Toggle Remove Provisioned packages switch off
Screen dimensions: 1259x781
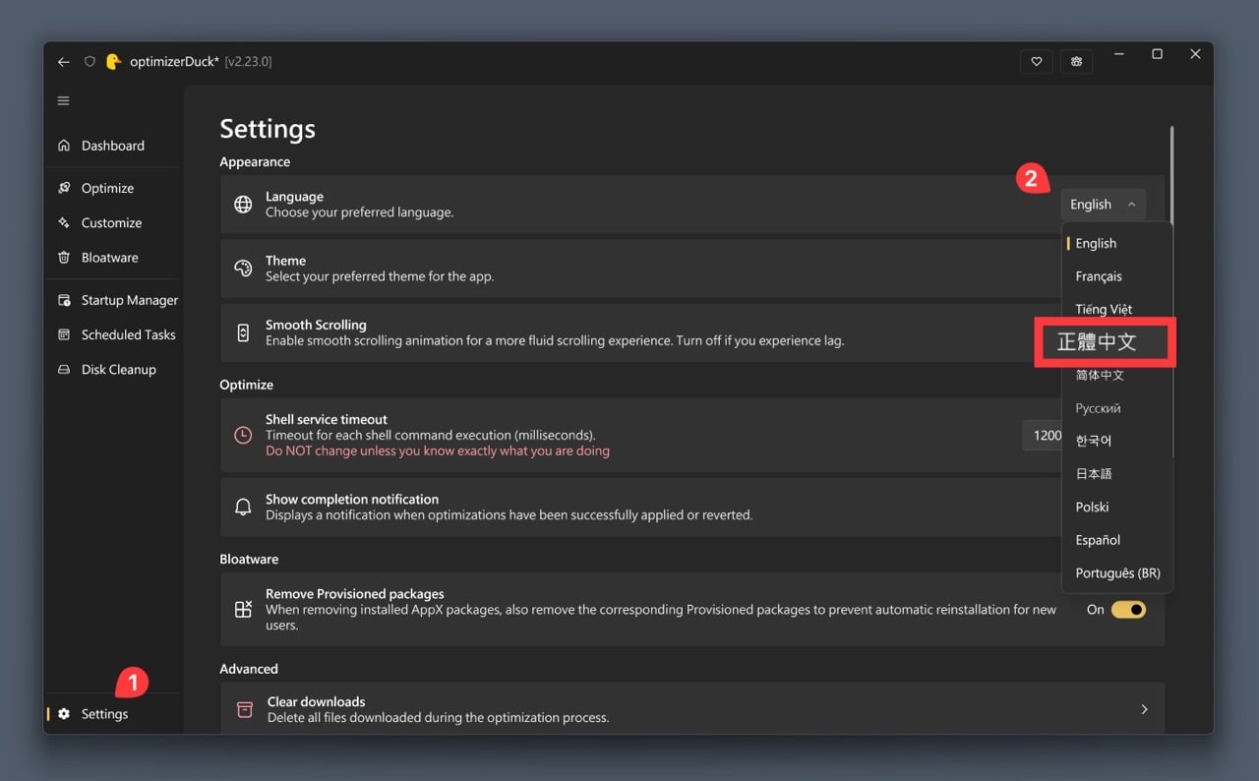tap(1128, 610)
